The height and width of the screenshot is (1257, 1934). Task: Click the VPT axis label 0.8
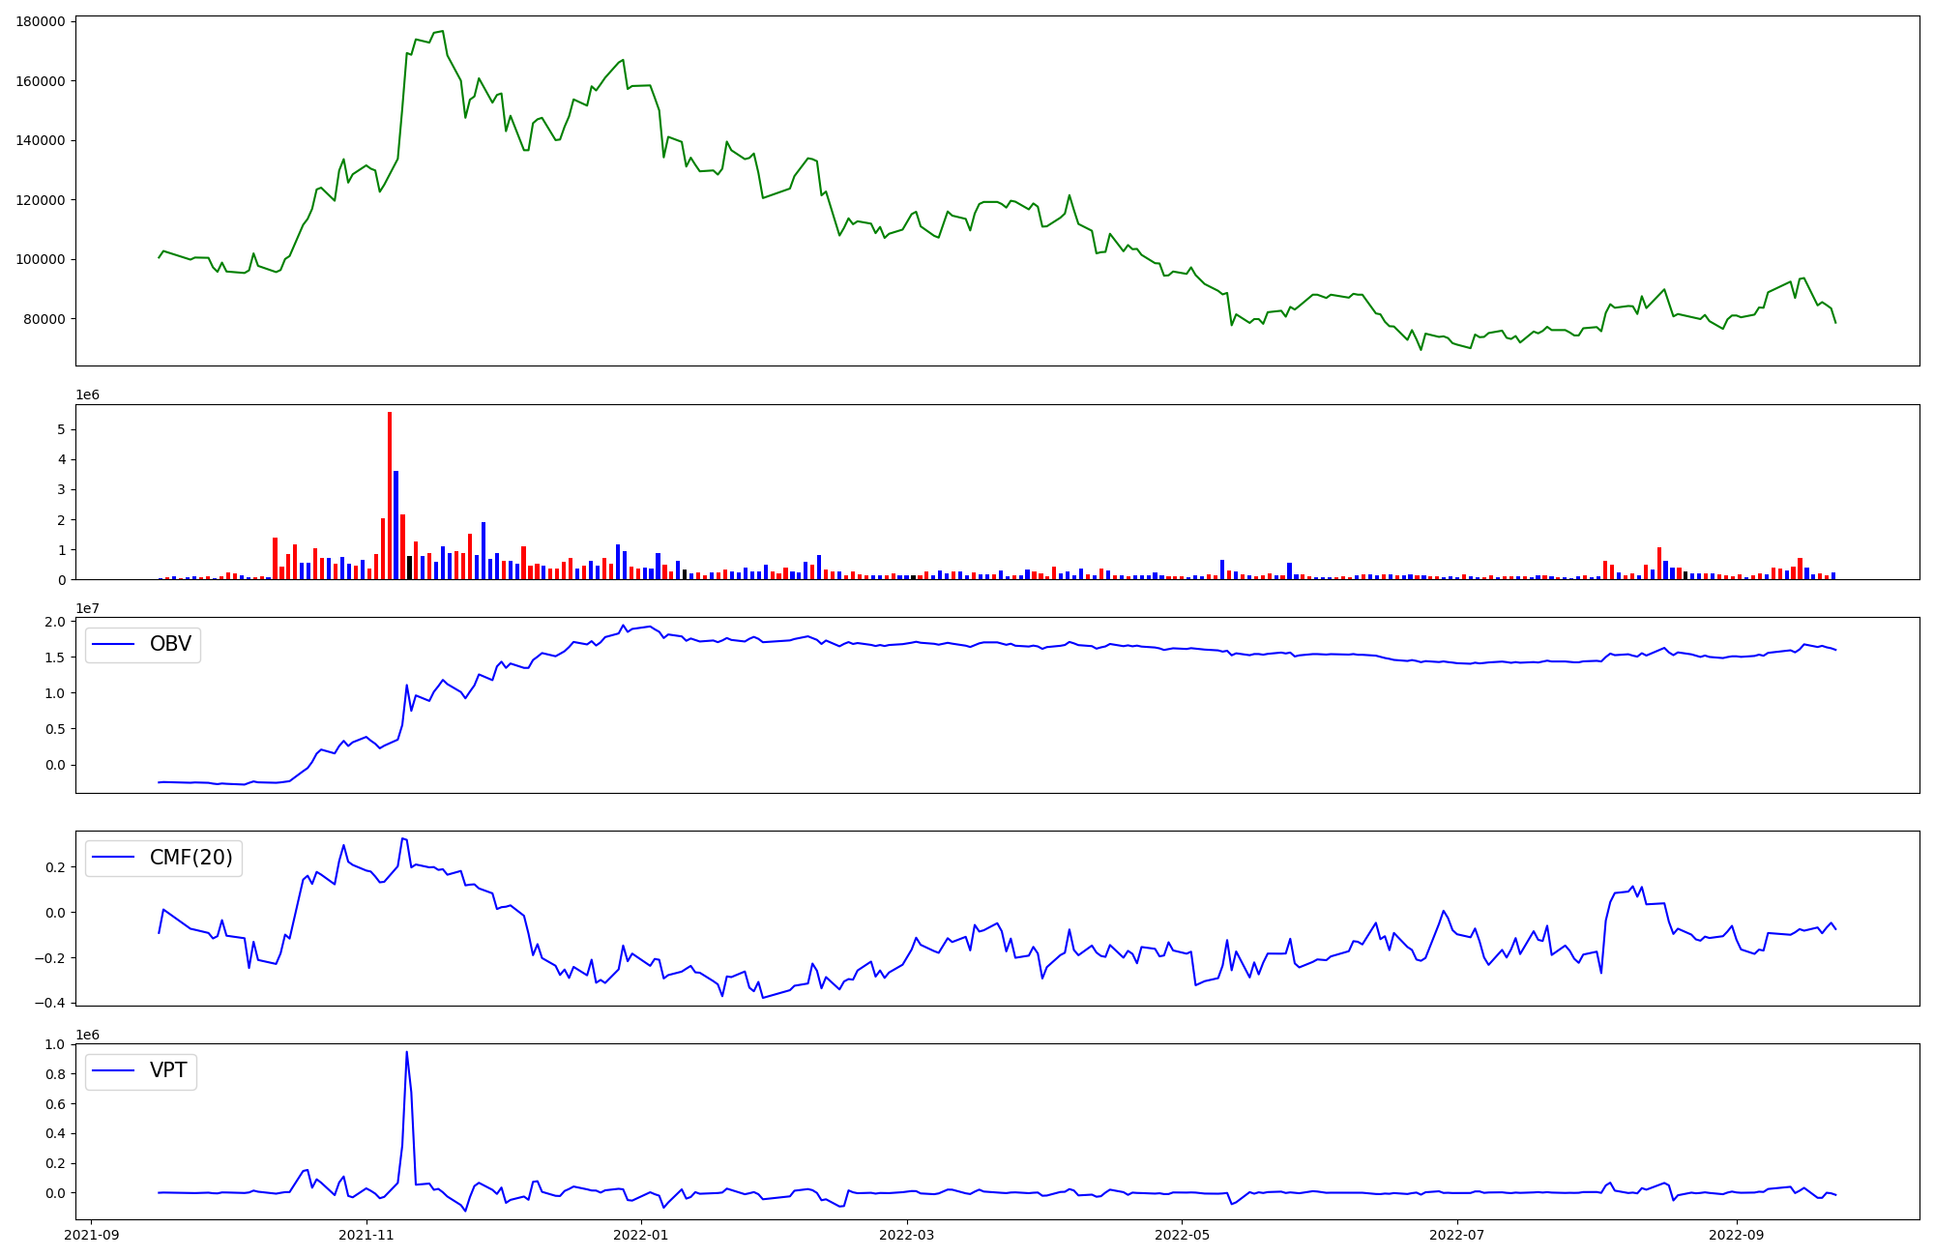[x=56, y=1074]
